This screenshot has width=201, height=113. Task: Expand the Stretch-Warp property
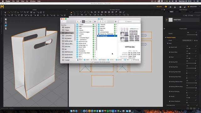pyautogui.click(x=170, y=52)
